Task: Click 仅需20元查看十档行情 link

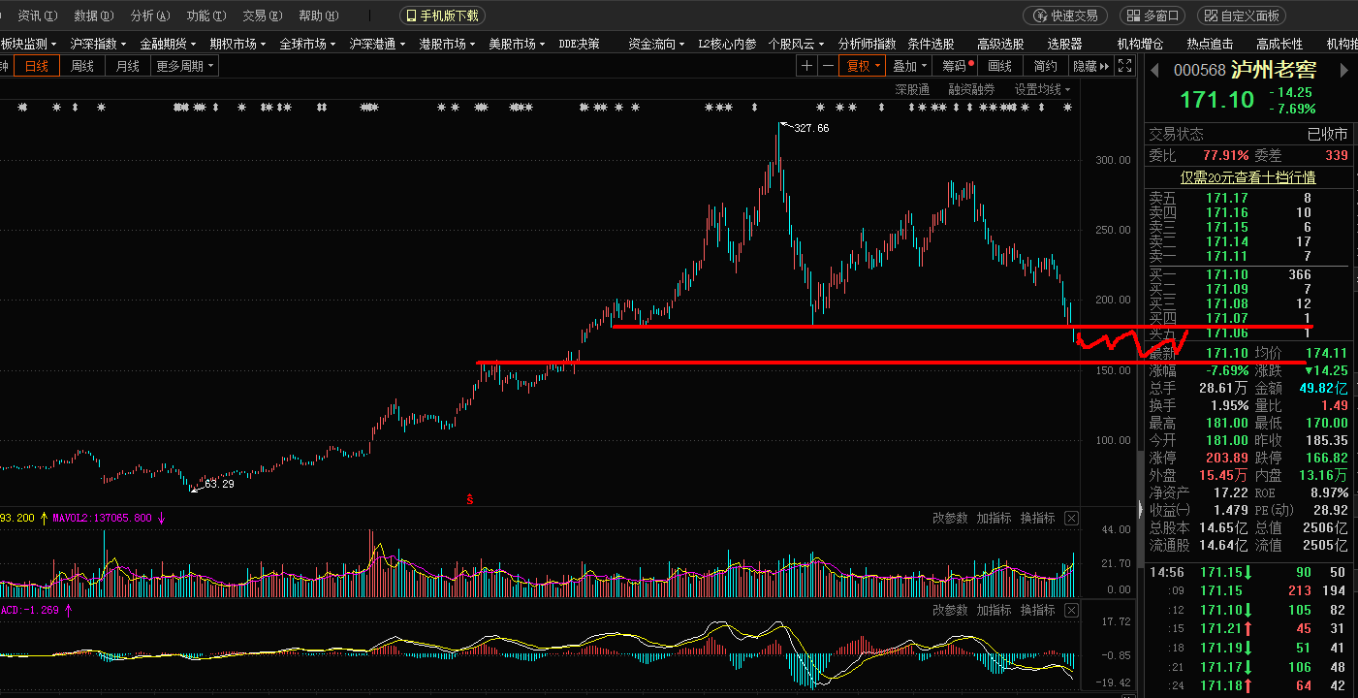Action: tap(1247, 177)
